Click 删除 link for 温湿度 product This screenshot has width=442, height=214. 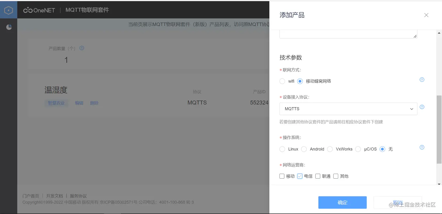[94, 103]
